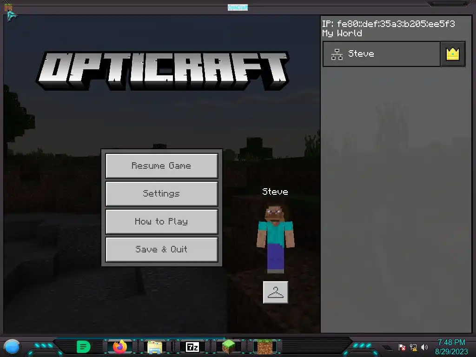Open the How to Play guide
Viewport: 476px width, 357px height.
(x=161, y=221)
